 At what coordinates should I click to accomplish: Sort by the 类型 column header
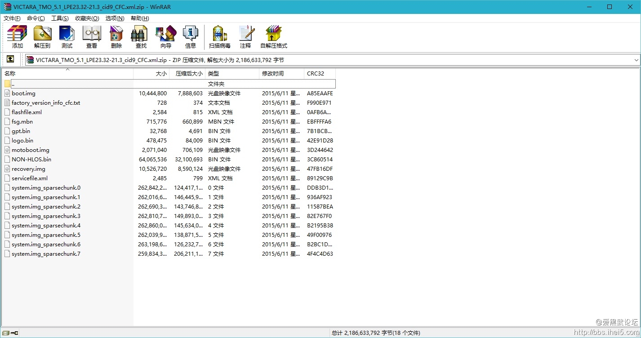[232, 73]
